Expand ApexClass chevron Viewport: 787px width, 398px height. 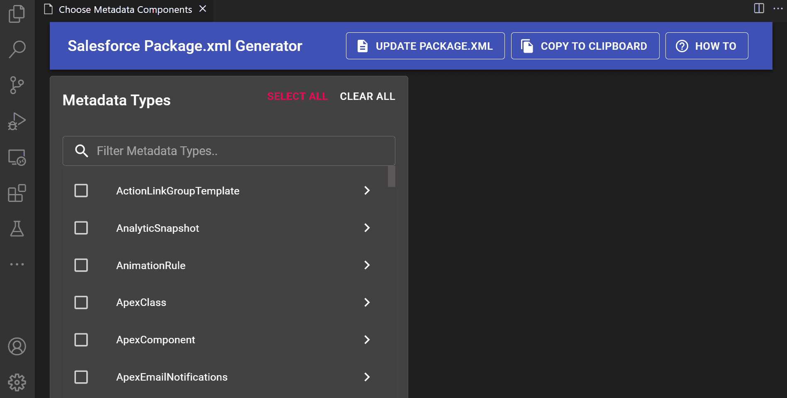[367, 303]
